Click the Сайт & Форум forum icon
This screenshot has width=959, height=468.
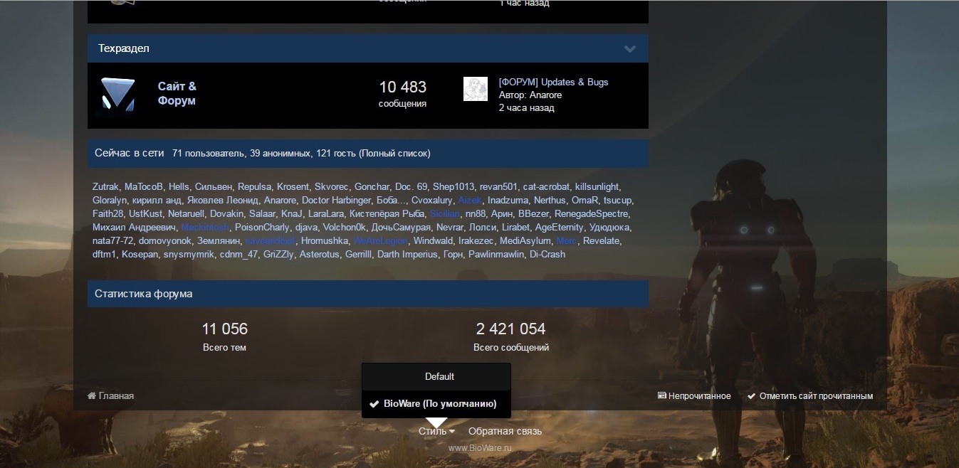(x=117, y=94)
